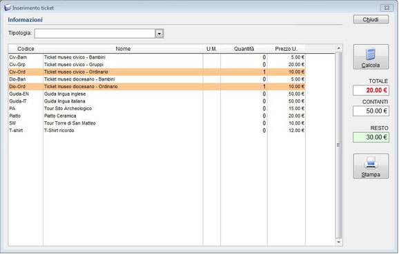399x254 pixels.
Task: Click the Stampa printer button
Action: coord(371,166)
